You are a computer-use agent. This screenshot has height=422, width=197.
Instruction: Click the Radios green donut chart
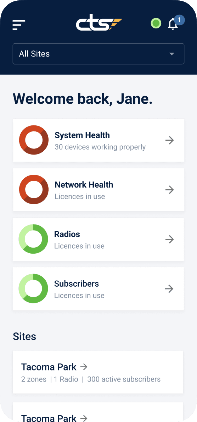coord(33,239)
